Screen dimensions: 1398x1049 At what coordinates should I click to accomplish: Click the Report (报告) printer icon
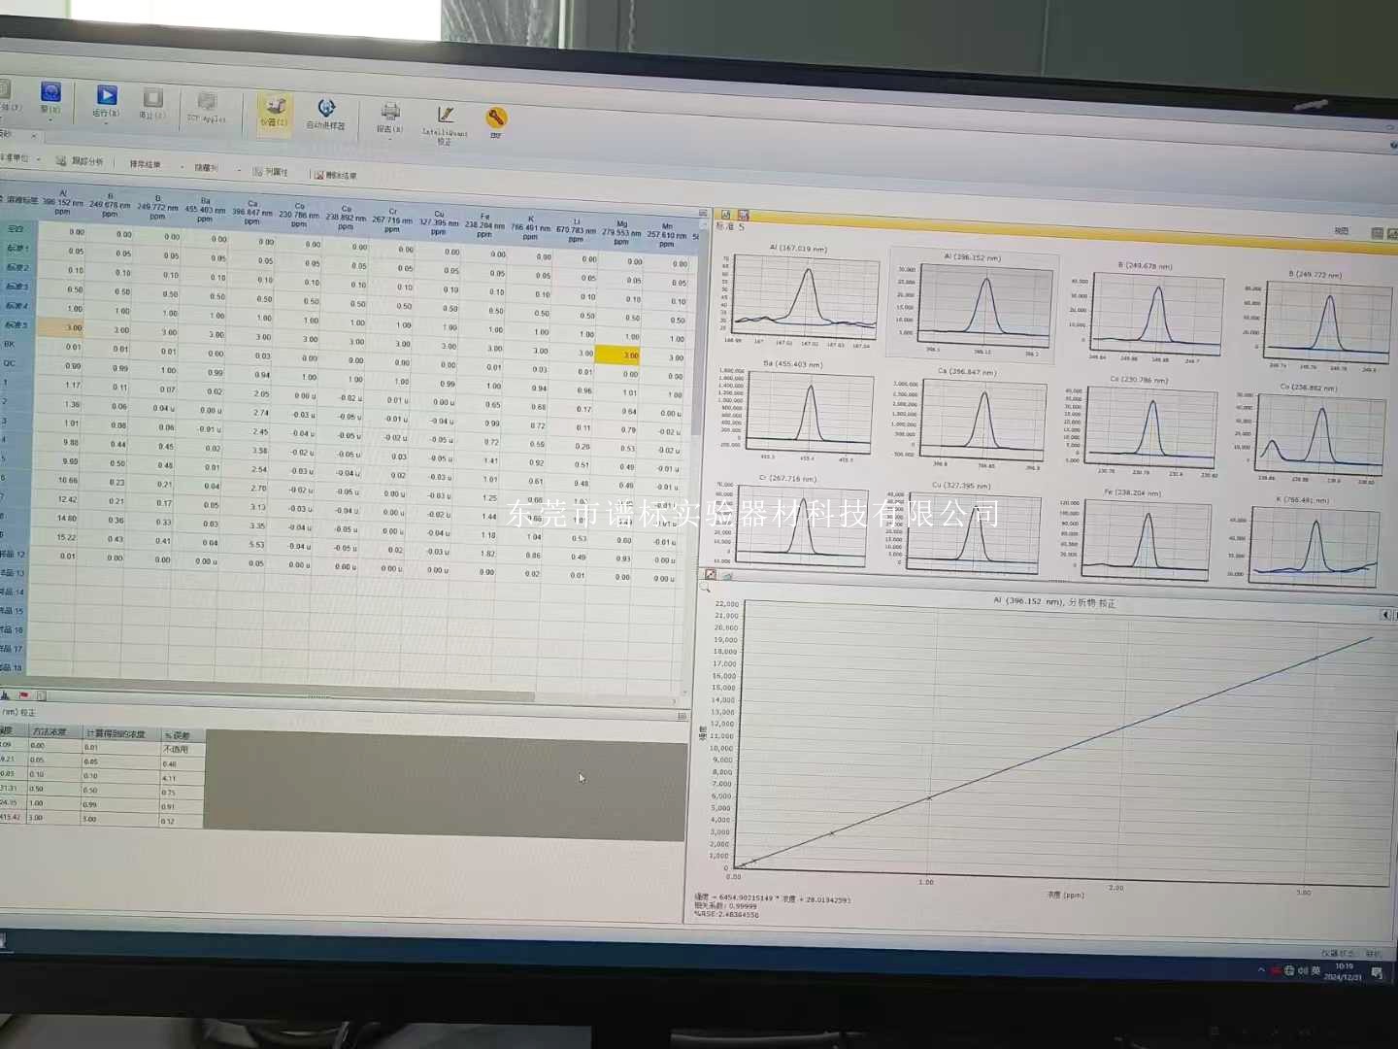390,112
